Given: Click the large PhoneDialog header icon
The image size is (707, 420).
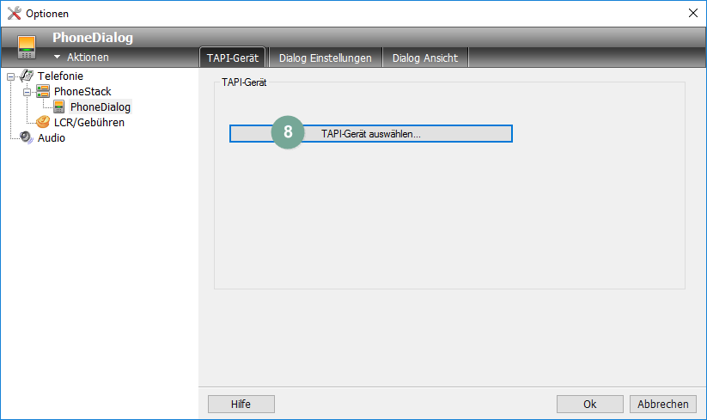Looking at the screenshot, I should 27,46.
